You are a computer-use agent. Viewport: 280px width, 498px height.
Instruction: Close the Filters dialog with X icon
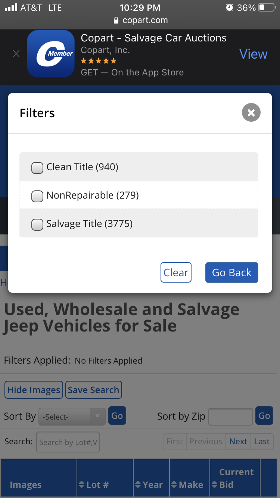coord(251,112)
